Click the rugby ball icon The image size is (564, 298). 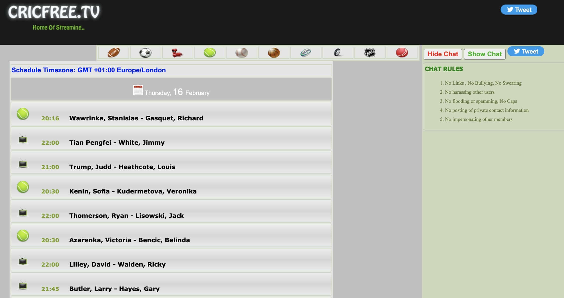point(306,53)
